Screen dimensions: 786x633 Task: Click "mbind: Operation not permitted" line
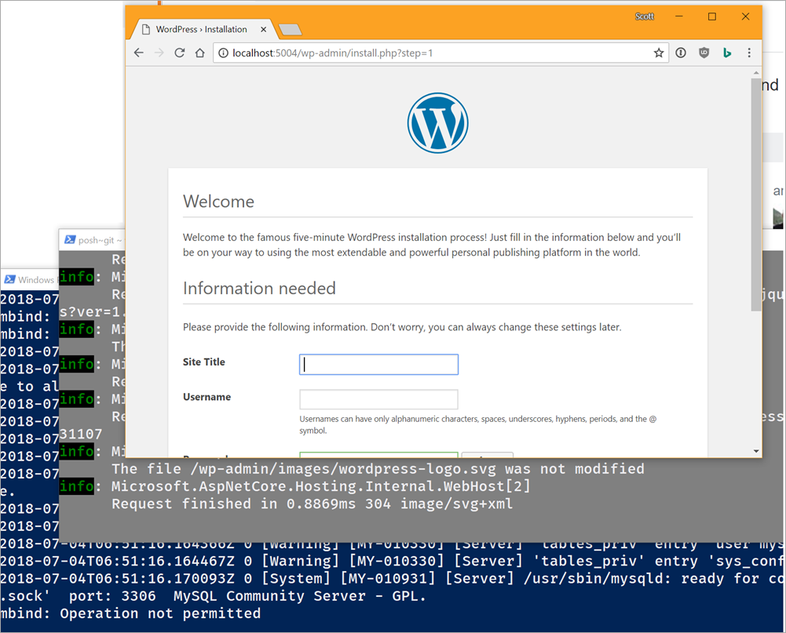(x=130, y=613)
